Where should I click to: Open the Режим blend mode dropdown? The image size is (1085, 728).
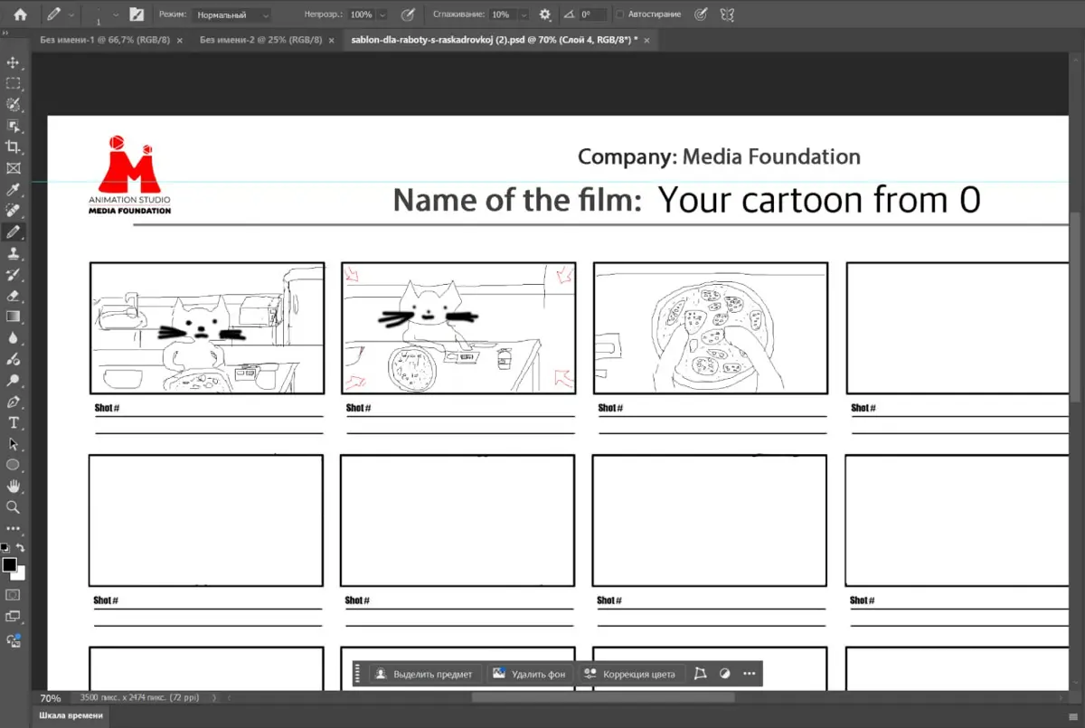[x=232, y=15]
